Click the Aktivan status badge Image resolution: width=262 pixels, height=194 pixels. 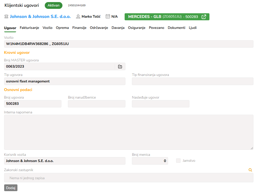54,5
